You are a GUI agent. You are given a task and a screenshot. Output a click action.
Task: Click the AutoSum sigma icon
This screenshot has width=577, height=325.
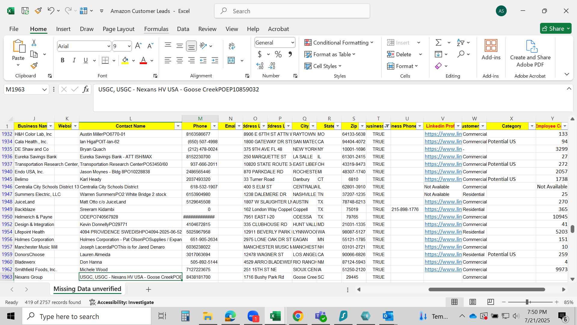[x=438, y=42]
